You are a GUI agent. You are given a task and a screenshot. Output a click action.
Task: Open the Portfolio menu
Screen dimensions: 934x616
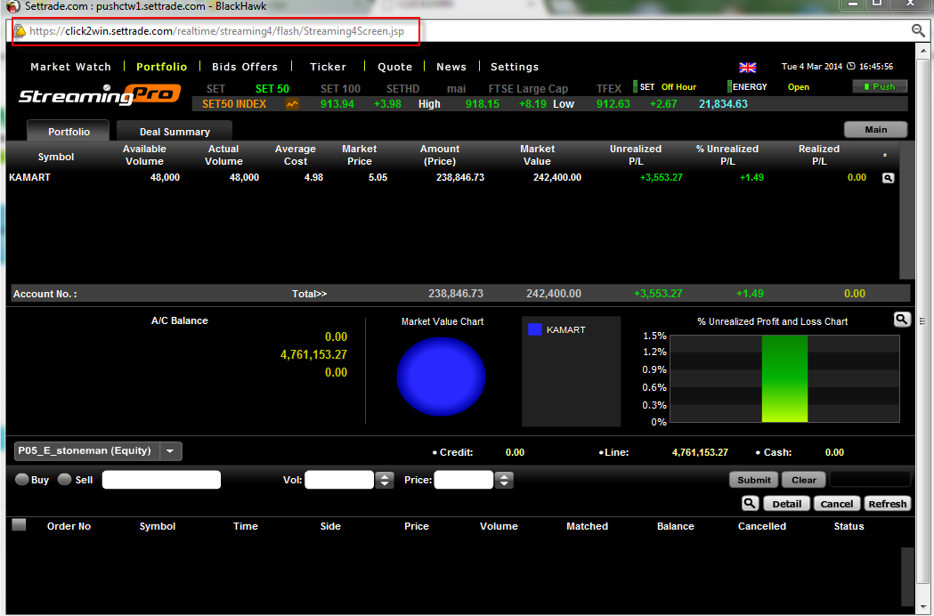click(x=161, y=67)
